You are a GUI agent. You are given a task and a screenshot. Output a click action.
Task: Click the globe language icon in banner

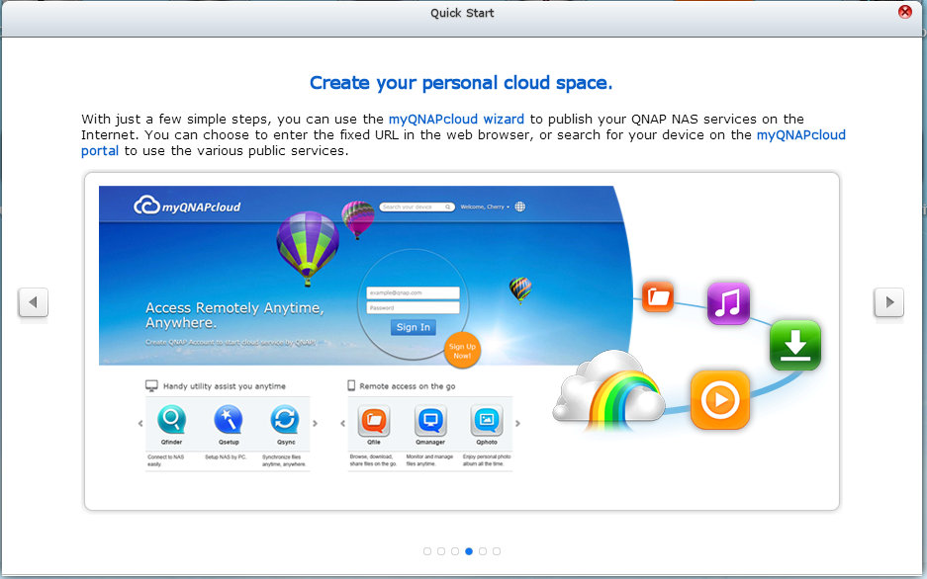pos(519,207)
